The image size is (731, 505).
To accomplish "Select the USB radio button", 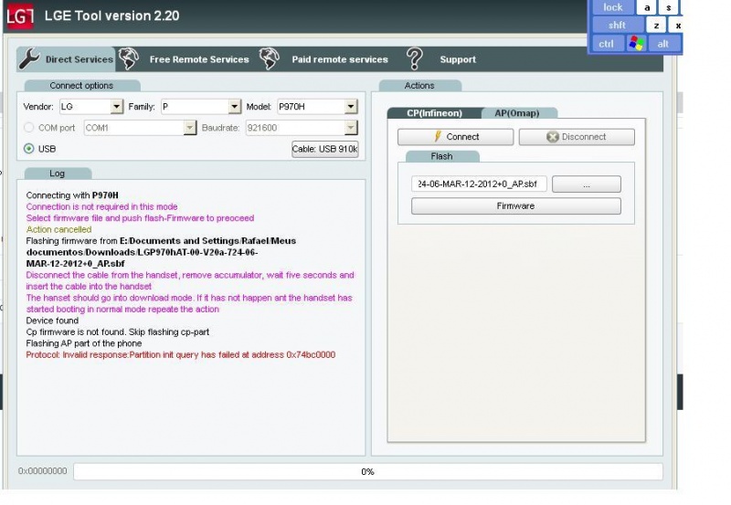I will (29, 148).
